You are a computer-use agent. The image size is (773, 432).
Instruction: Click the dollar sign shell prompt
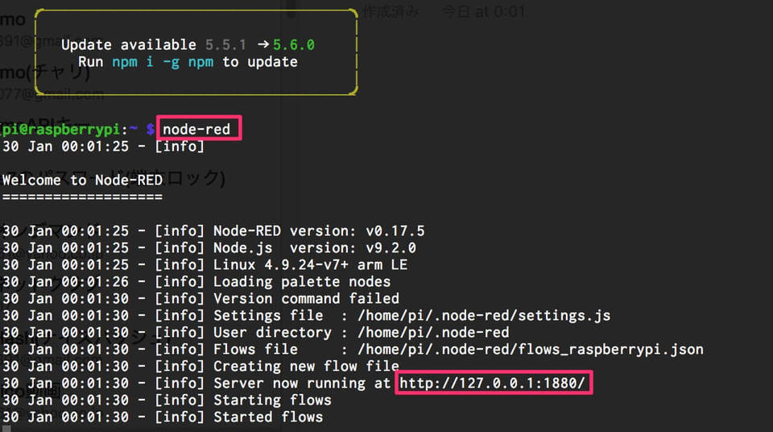[150, 129]
